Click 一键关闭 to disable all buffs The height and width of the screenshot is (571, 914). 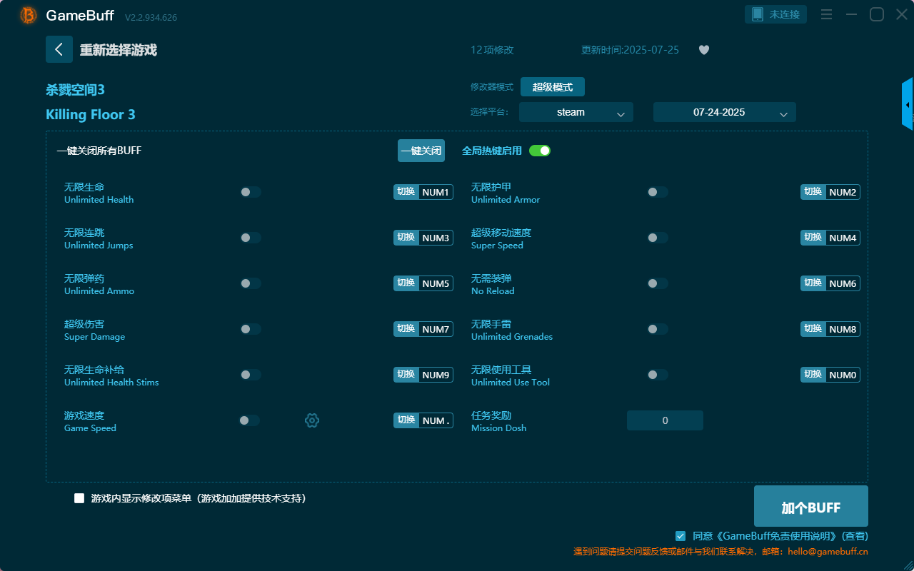421,151
